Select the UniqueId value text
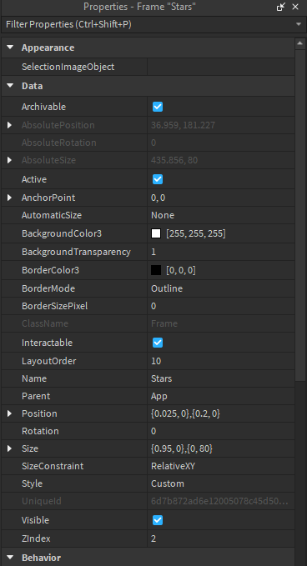The width and height of the screenshot is (307, 566). tap(219, 501)
